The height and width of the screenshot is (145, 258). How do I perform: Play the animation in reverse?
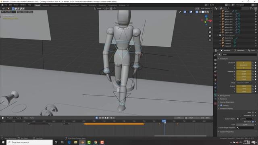(x=105, y=118)
